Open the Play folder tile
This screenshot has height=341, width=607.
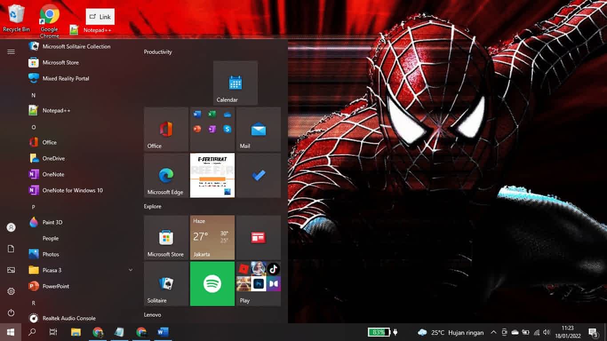tap(259, 284)
